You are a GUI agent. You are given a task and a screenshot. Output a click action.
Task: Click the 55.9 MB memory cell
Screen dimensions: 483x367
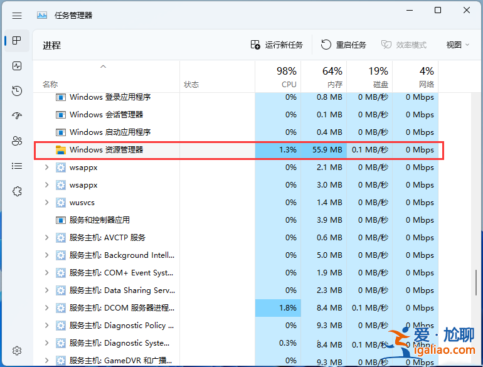point(324,150)
